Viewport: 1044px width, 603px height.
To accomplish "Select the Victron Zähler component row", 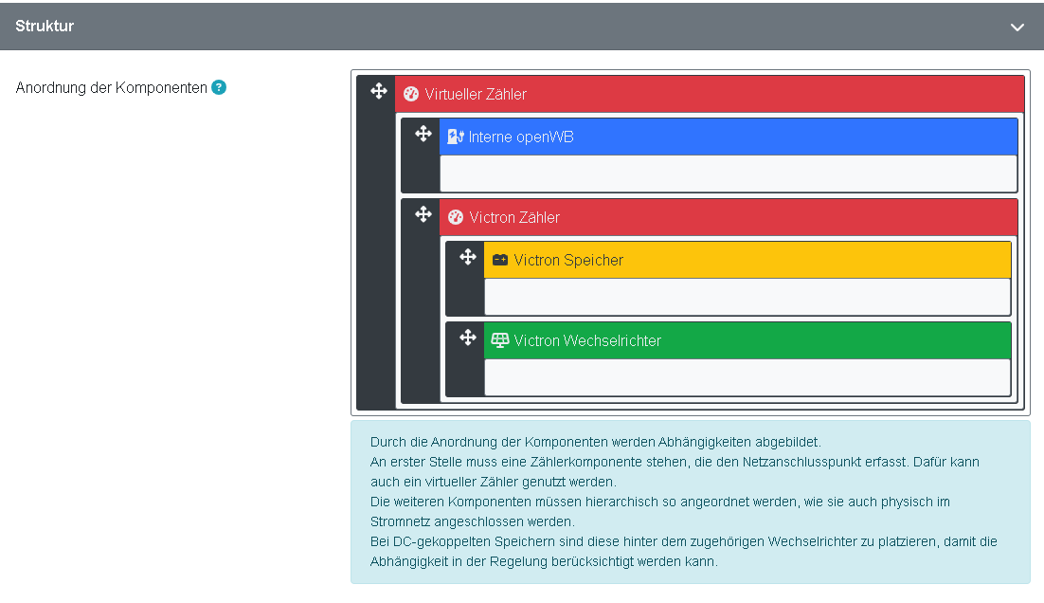I will pyautogui.click(x=729, y=217).
